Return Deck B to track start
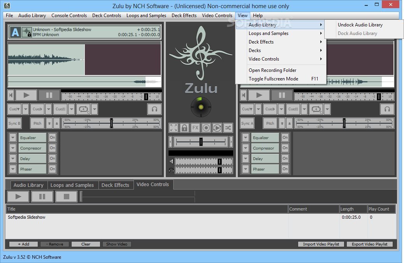 [x=244, y=95]
